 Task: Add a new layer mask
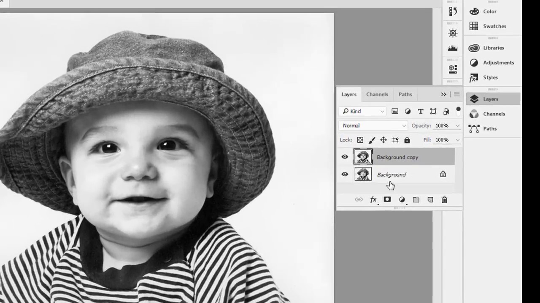click(x=387, y=199)
